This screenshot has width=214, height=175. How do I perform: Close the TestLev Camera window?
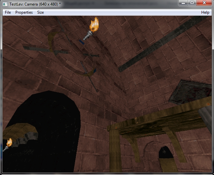click(x=204, y=3)
